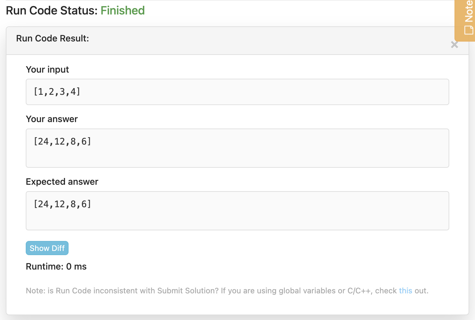Click the Show Diff button
Viewport: 475px width, 320px height.
point(47,248)
